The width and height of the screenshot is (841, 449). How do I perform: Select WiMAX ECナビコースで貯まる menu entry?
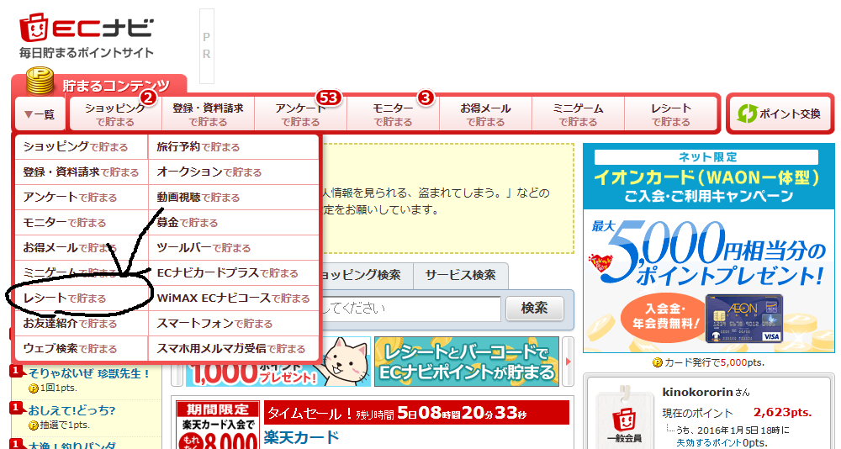pyautogui.click(x=233, y=298)
